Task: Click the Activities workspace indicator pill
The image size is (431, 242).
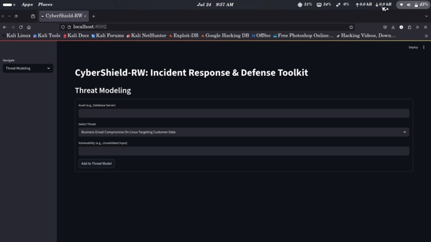Action: point(9,5)
